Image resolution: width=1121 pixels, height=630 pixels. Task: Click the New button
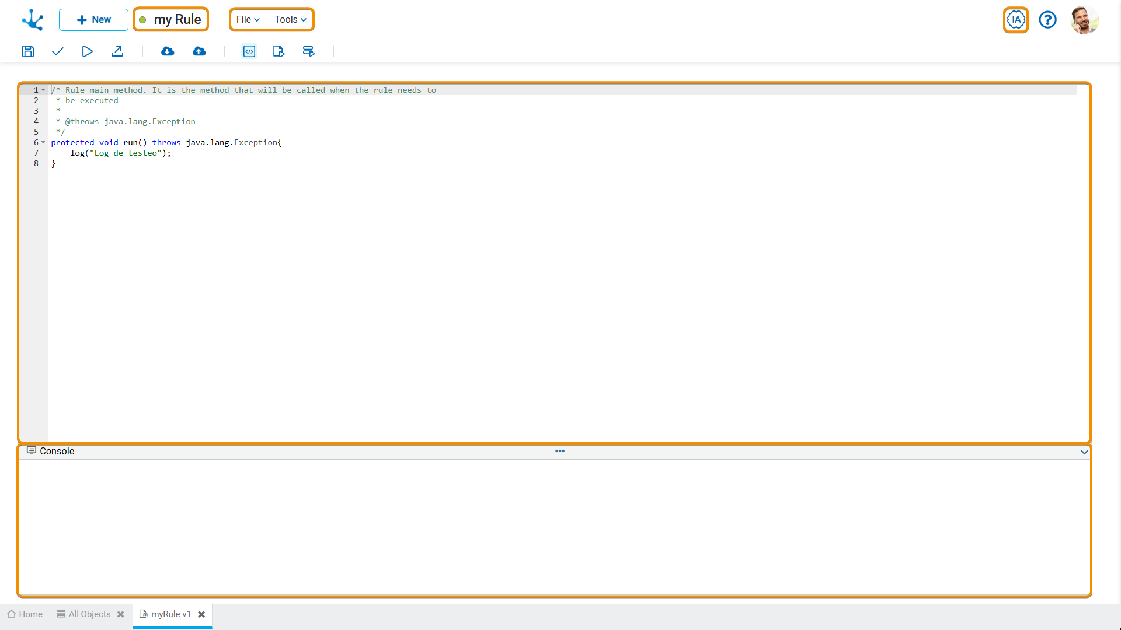pos(93,20)
